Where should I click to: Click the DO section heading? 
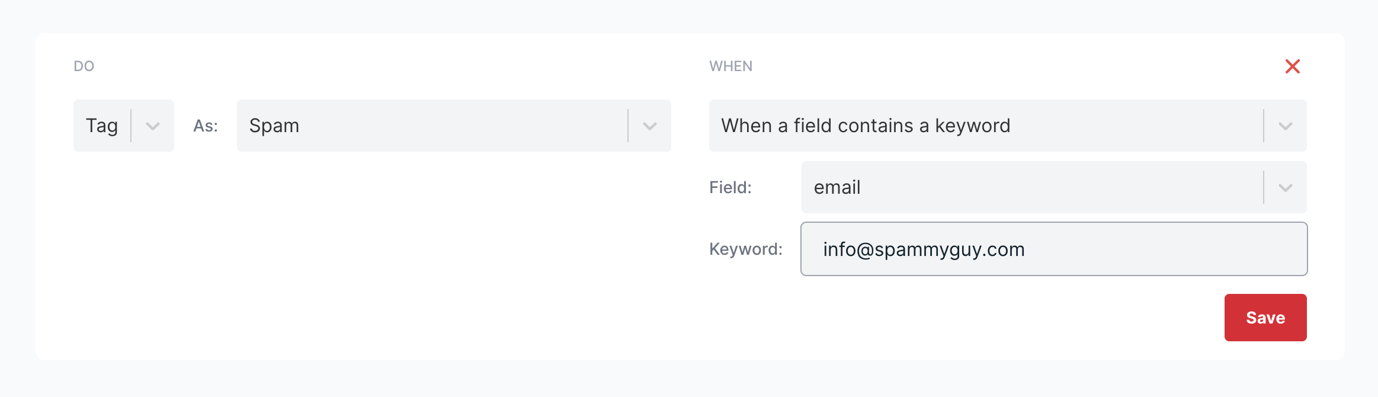pyautogui.click(x=84, y=66)
